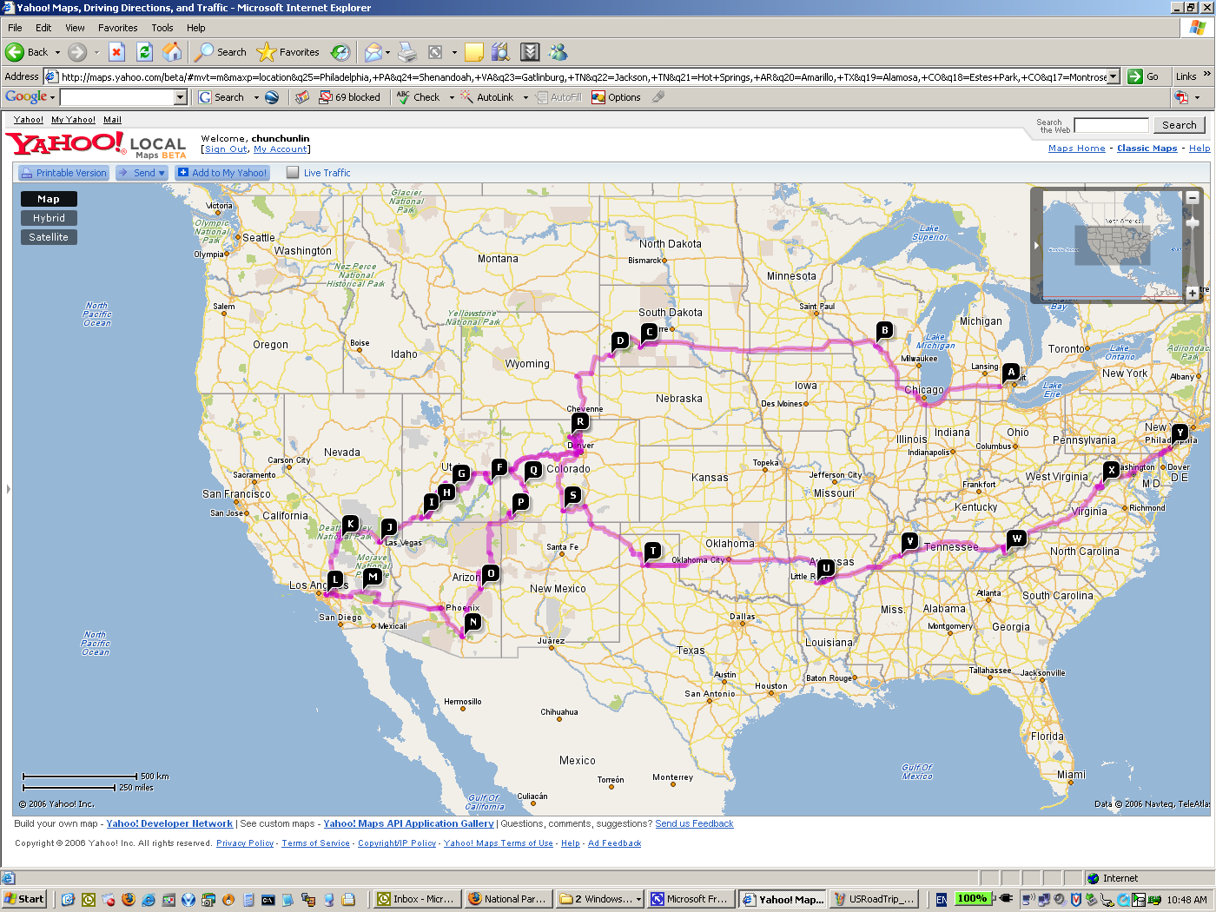Click the spell Check toolbar button
Viewport: 1216px width, 912px height.
419,97
